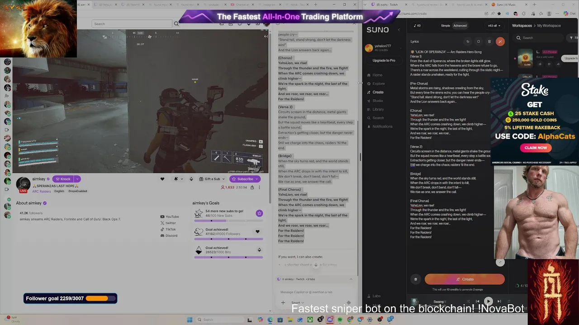Click the star icon on new subs goal

(x=259, y=213)
